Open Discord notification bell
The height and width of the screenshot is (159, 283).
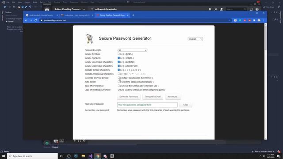210,9
